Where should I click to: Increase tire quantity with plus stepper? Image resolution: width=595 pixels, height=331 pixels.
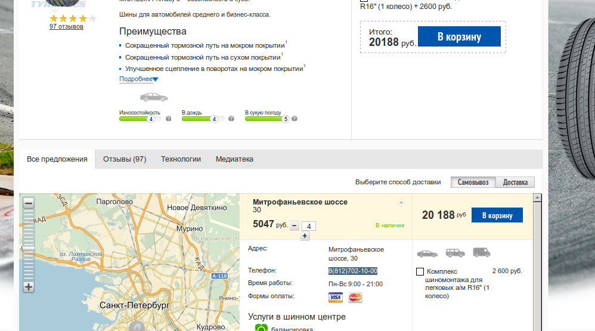(305, 236)
